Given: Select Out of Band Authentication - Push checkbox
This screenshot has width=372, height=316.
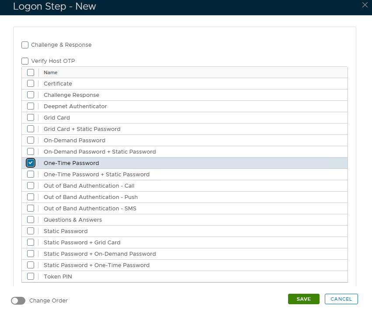Looking at the screenshot, I should (31, 197).
